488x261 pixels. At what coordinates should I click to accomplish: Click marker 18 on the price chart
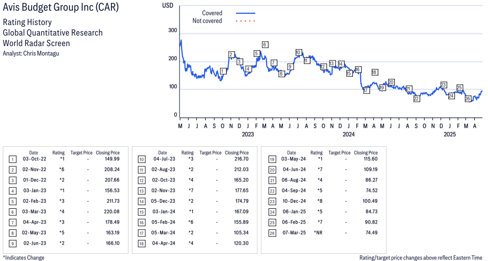point(374,72)
